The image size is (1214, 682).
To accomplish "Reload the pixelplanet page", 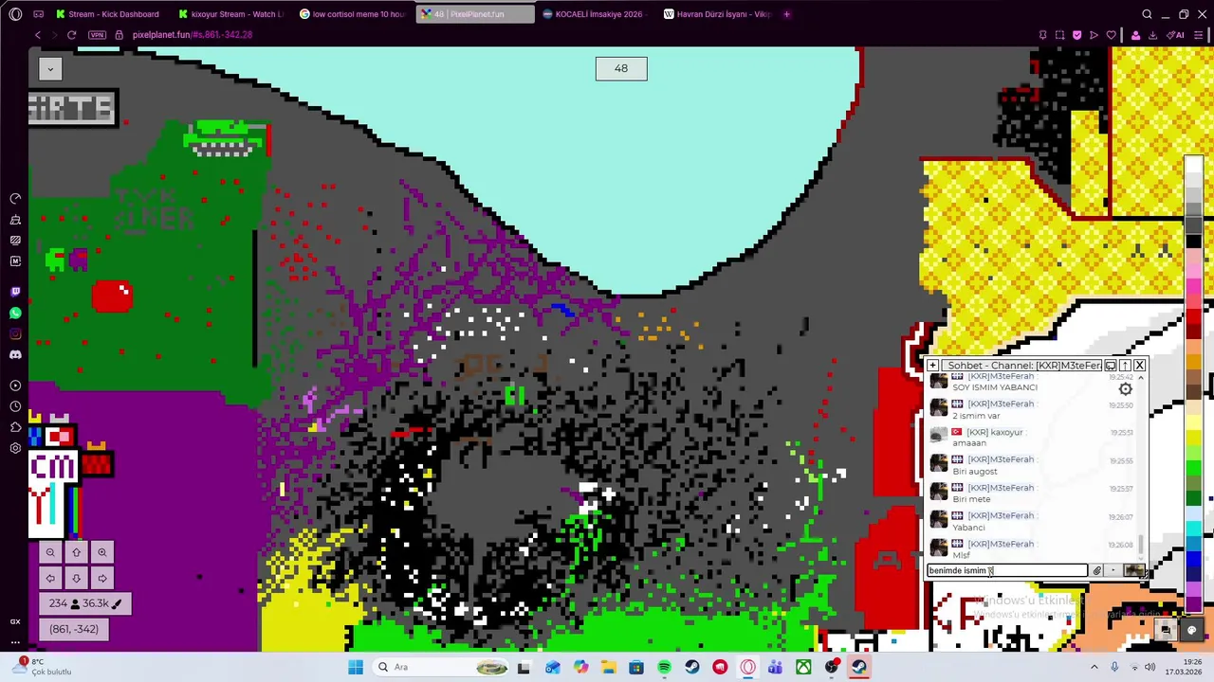I will pyautogui.click(x=71, y=35).
